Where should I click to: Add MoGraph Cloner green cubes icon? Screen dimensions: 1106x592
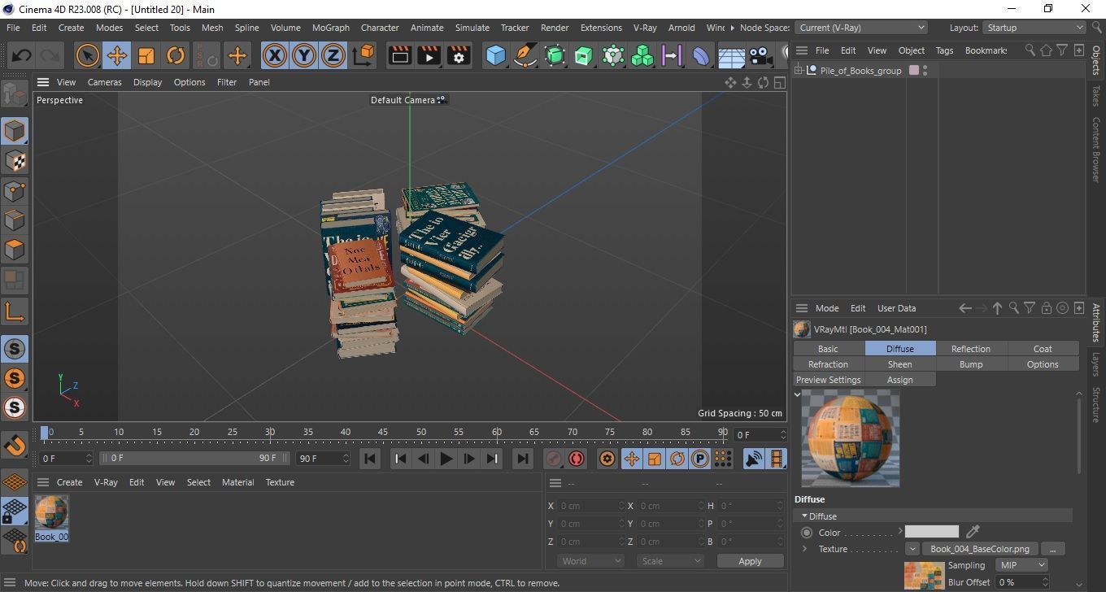[642, 56]
